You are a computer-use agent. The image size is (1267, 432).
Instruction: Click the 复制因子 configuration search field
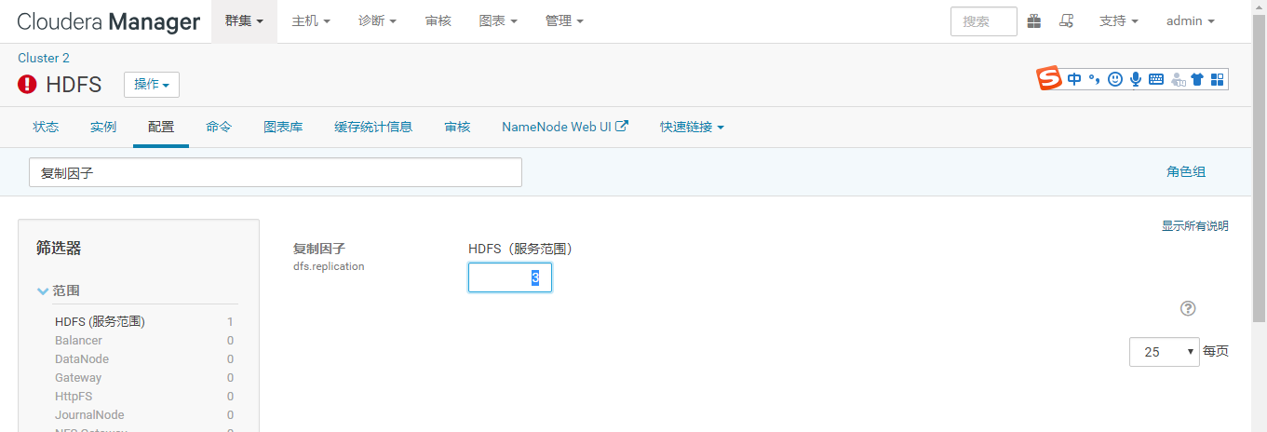pos(276,172)
